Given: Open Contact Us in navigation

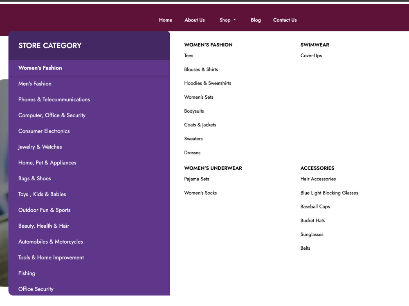Looking at the screenshot, I should click(285, 20).
